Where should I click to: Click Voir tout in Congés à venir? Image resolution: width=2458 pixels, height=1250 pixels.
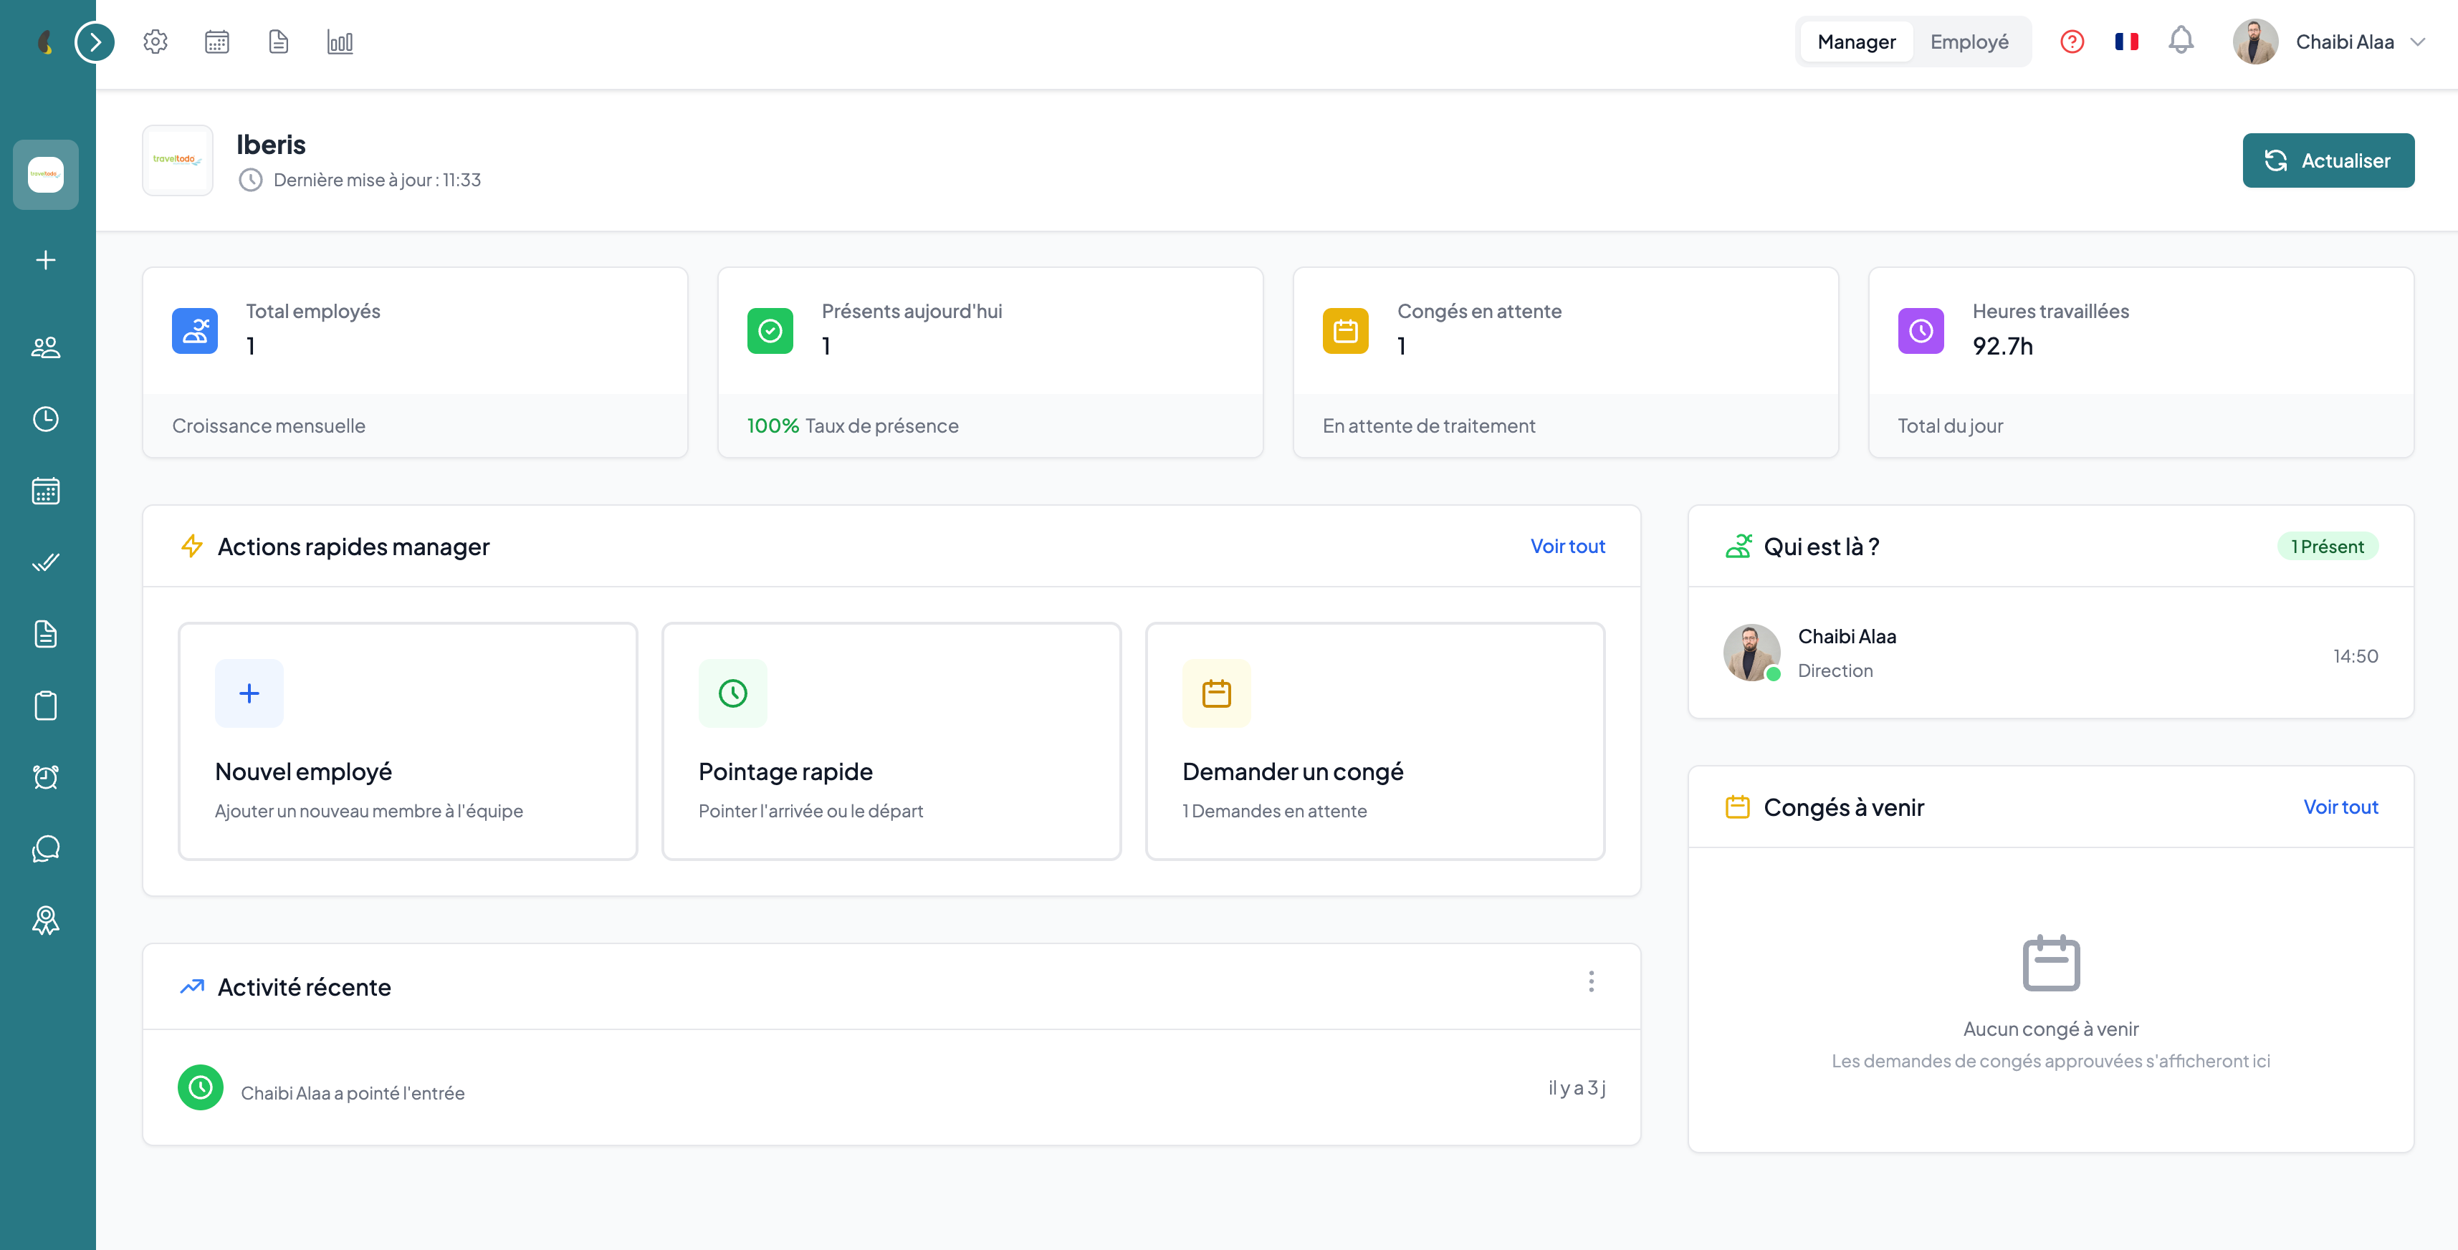(x=2340, y=807)
